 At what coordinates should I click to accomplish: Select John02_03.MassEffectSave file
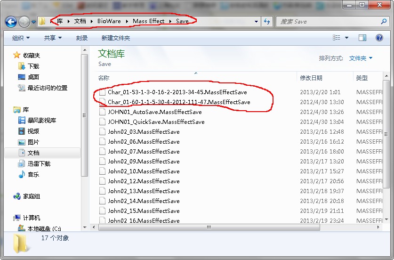coord(144,132)
